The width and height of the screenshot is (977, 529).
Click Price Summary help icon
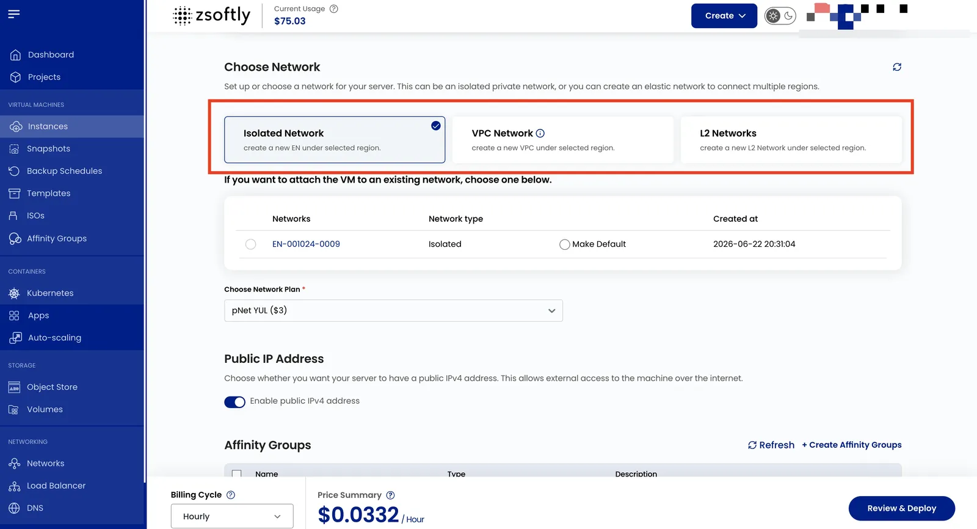(x=390, y=495)
